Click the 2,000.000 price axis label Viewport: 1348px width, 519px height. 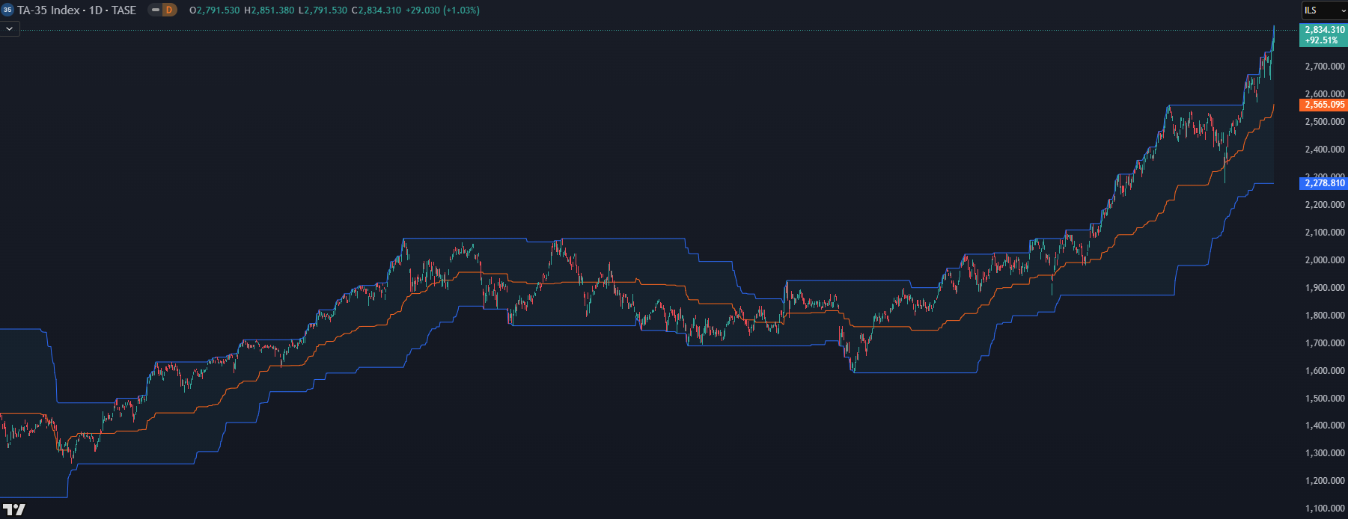[x=1325, y=260]
